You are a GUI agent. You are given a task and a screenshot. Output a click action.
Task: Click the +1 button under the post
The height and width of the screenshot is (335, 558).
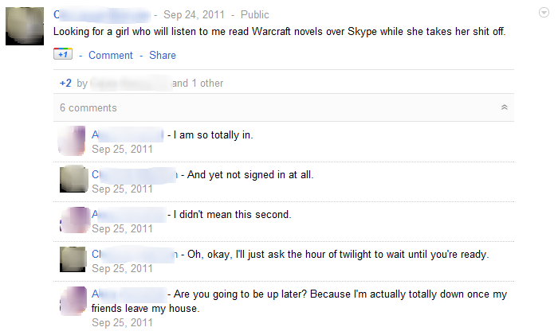(x=63, y=54)
